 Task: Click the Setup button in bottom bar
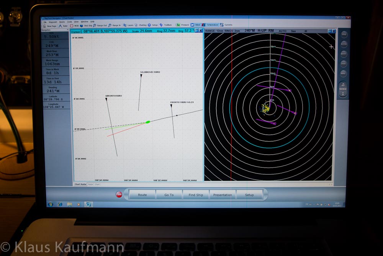pyautogui.click(x=249, y=195)
